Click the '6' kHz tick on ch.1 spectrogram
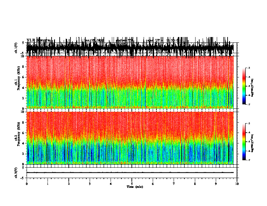Screen dimensions: 267x206 [x=24, y=77]
